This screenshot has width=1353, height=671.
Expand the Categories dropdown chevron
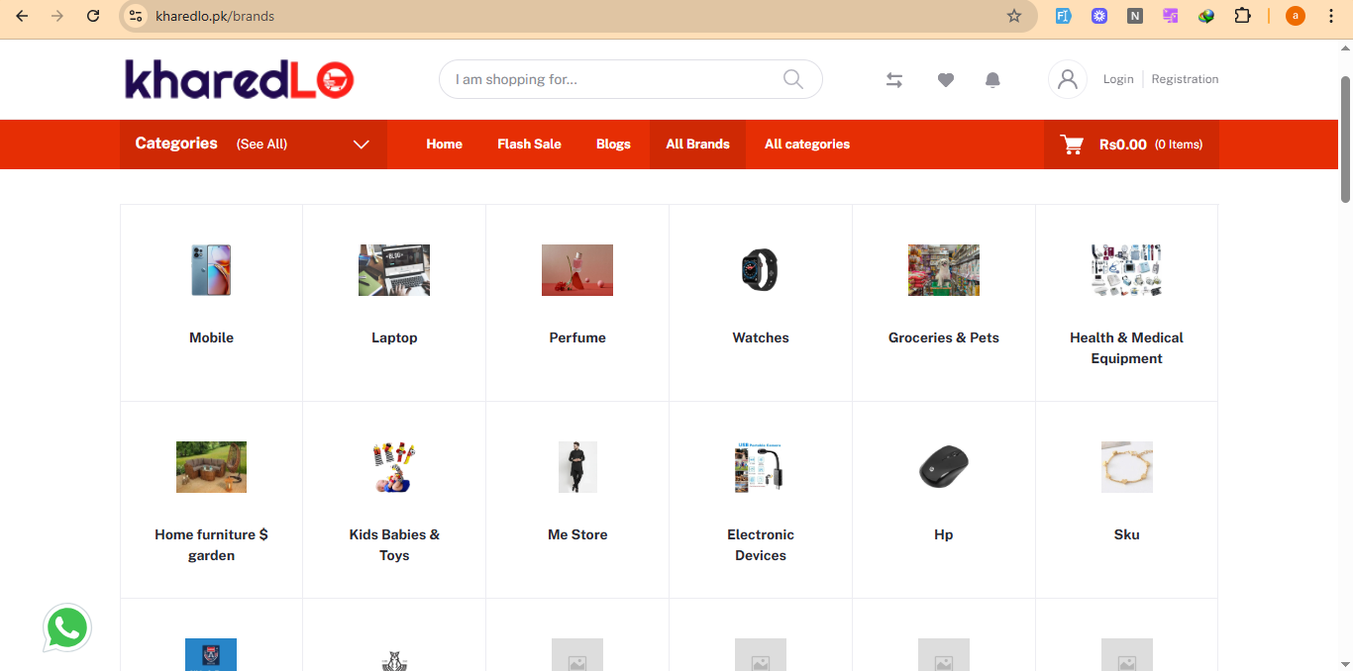tap(362, 144)
